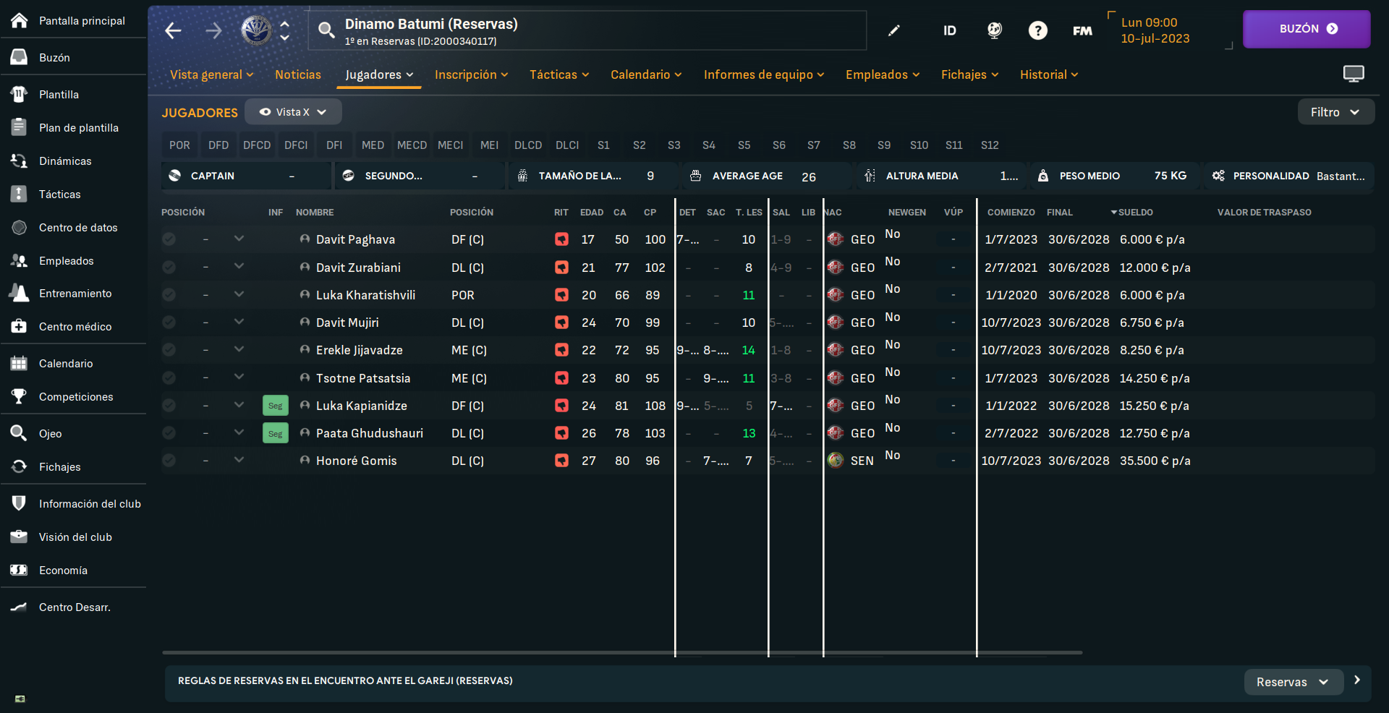Open the Reservas squad dropdown
1389x713 pixels.
[1293, 682]
